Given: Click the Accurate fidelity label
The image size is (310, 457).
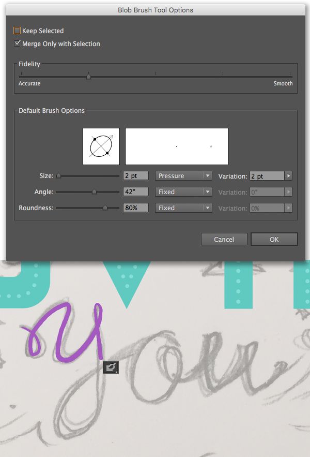Looking at the screenshot, I should (29, 83).
